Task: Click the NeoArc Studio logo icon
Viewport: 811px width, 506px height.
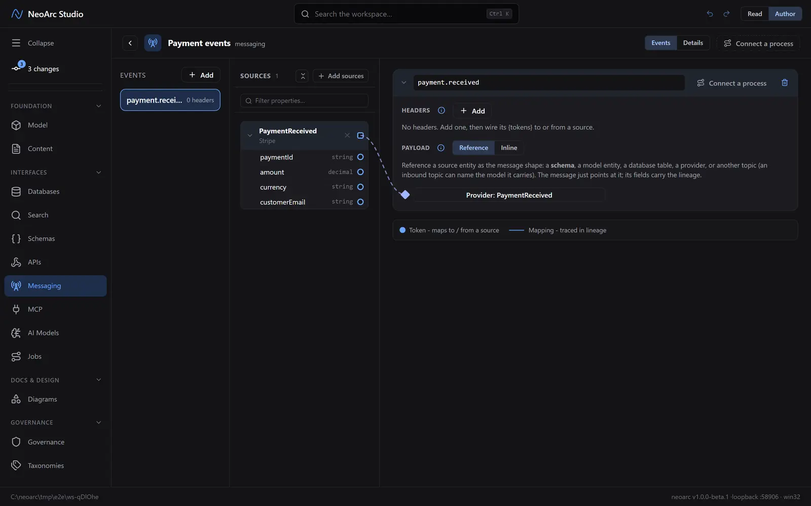Action: 17,14
